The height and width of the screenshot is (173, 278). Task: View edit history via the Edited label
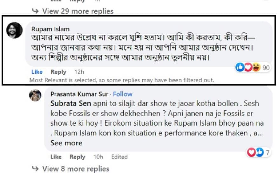click(x=119, y=157)
